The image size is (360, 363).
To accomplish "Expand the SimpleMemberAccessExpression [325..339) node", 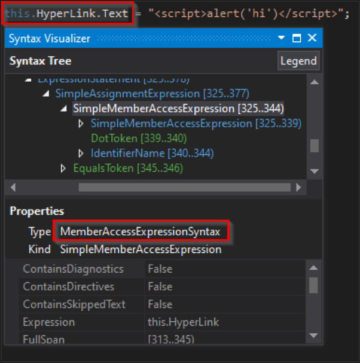I will tap(82, 124).
